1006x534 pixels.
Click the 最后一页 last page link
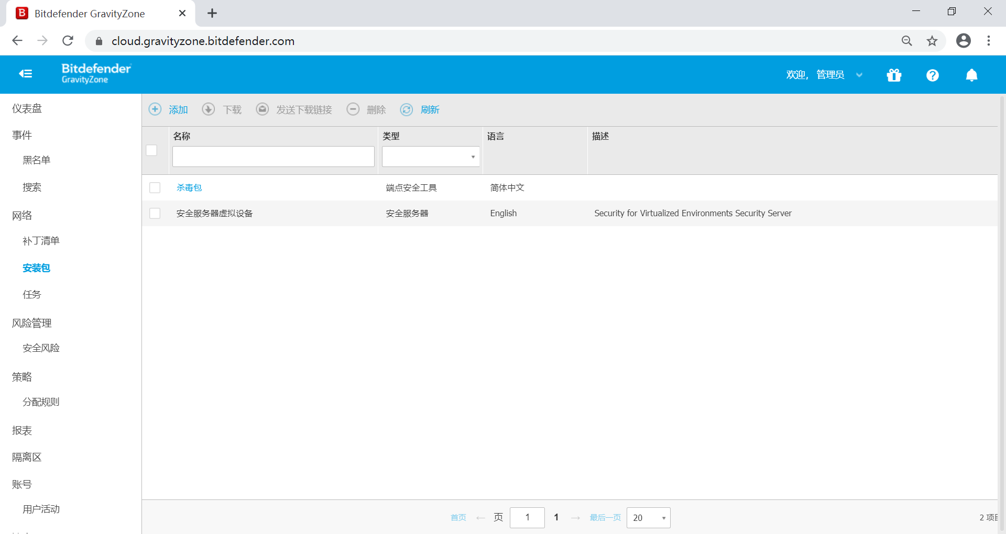605,518
